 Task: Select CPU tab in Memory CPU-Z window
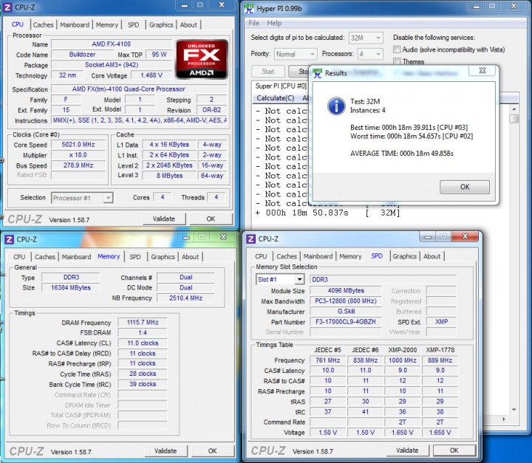19,257
